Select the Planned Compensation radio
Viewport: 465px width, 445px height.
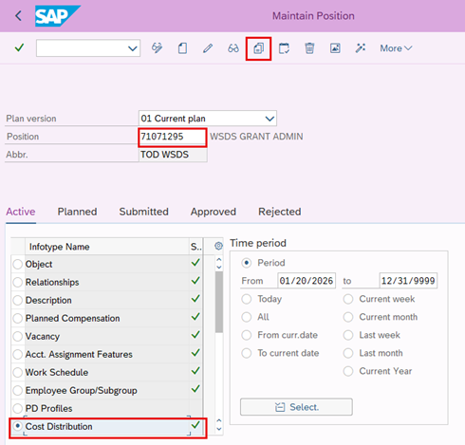click(18, 318)
